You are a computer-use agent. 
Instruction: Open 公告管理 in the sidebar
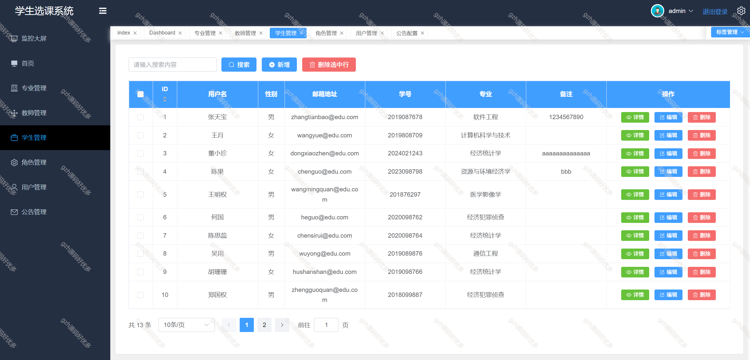pyautogui.click(x=34, y=212)
